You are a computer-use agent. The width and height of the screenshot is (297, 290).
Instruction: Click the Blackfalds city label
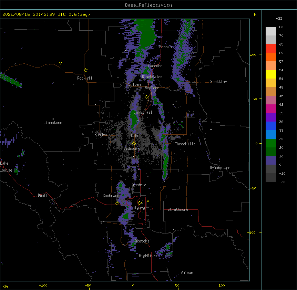pyautogui.click(x=152, y=77)
